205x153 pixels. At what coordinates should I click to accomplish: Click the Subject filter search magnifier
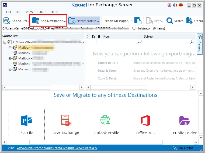(x=192, y=42)
